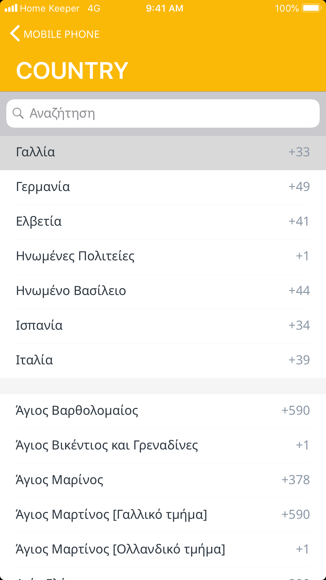Viewport: 326px width, 580px height.
Task: Select Ηνωμένο Βασίλειο entry
Action: [x=71, y=291]
